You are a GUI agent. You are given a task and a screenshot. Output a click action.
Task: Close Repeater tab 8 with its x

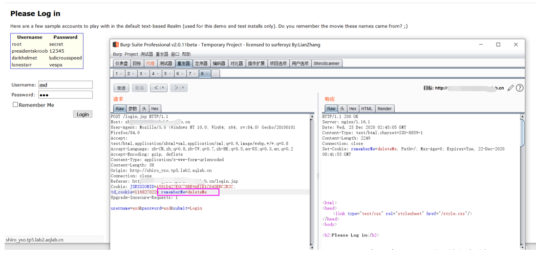pyautogui.click(x=207, y=74)
